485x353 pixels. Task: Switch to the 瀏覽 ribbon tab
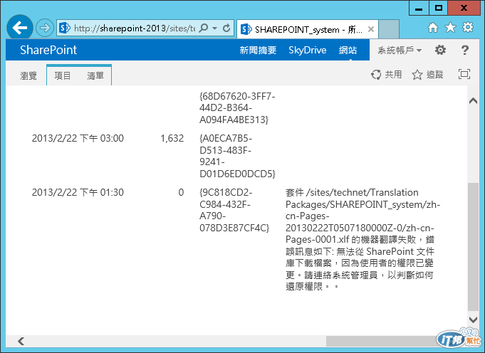coord(28,75)
